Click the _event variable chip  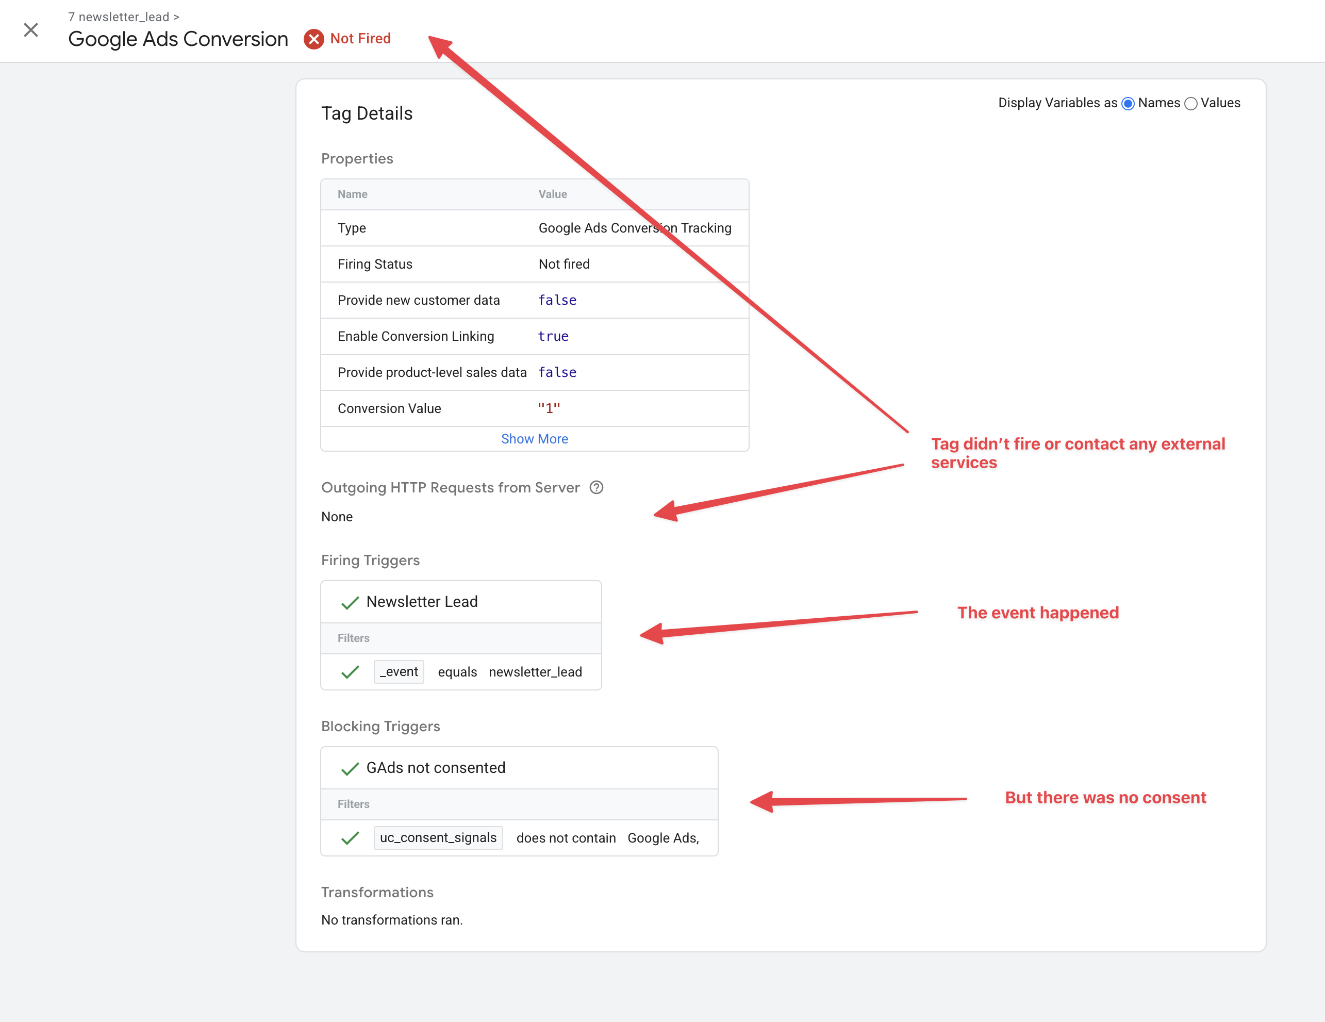[x=399, y=672]
